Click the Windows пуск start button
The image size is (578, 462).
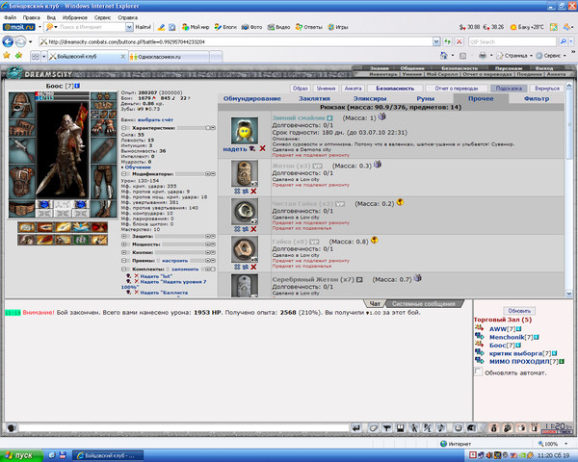[21, 455]
